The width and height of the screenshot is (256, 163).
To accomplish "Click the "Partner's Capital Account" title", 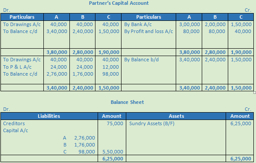I will click(x=119, y=3).
